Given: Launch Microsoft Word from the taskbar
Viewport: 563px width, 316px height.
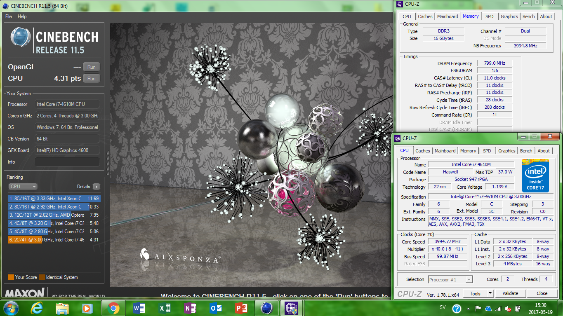Looking at the screenshot, I should pos(139,308).
